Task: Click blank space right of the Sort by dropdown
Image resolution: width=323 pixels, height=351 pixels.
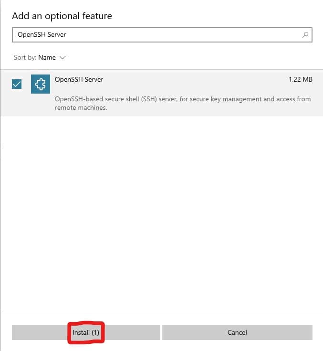Action: click(191, 57)
